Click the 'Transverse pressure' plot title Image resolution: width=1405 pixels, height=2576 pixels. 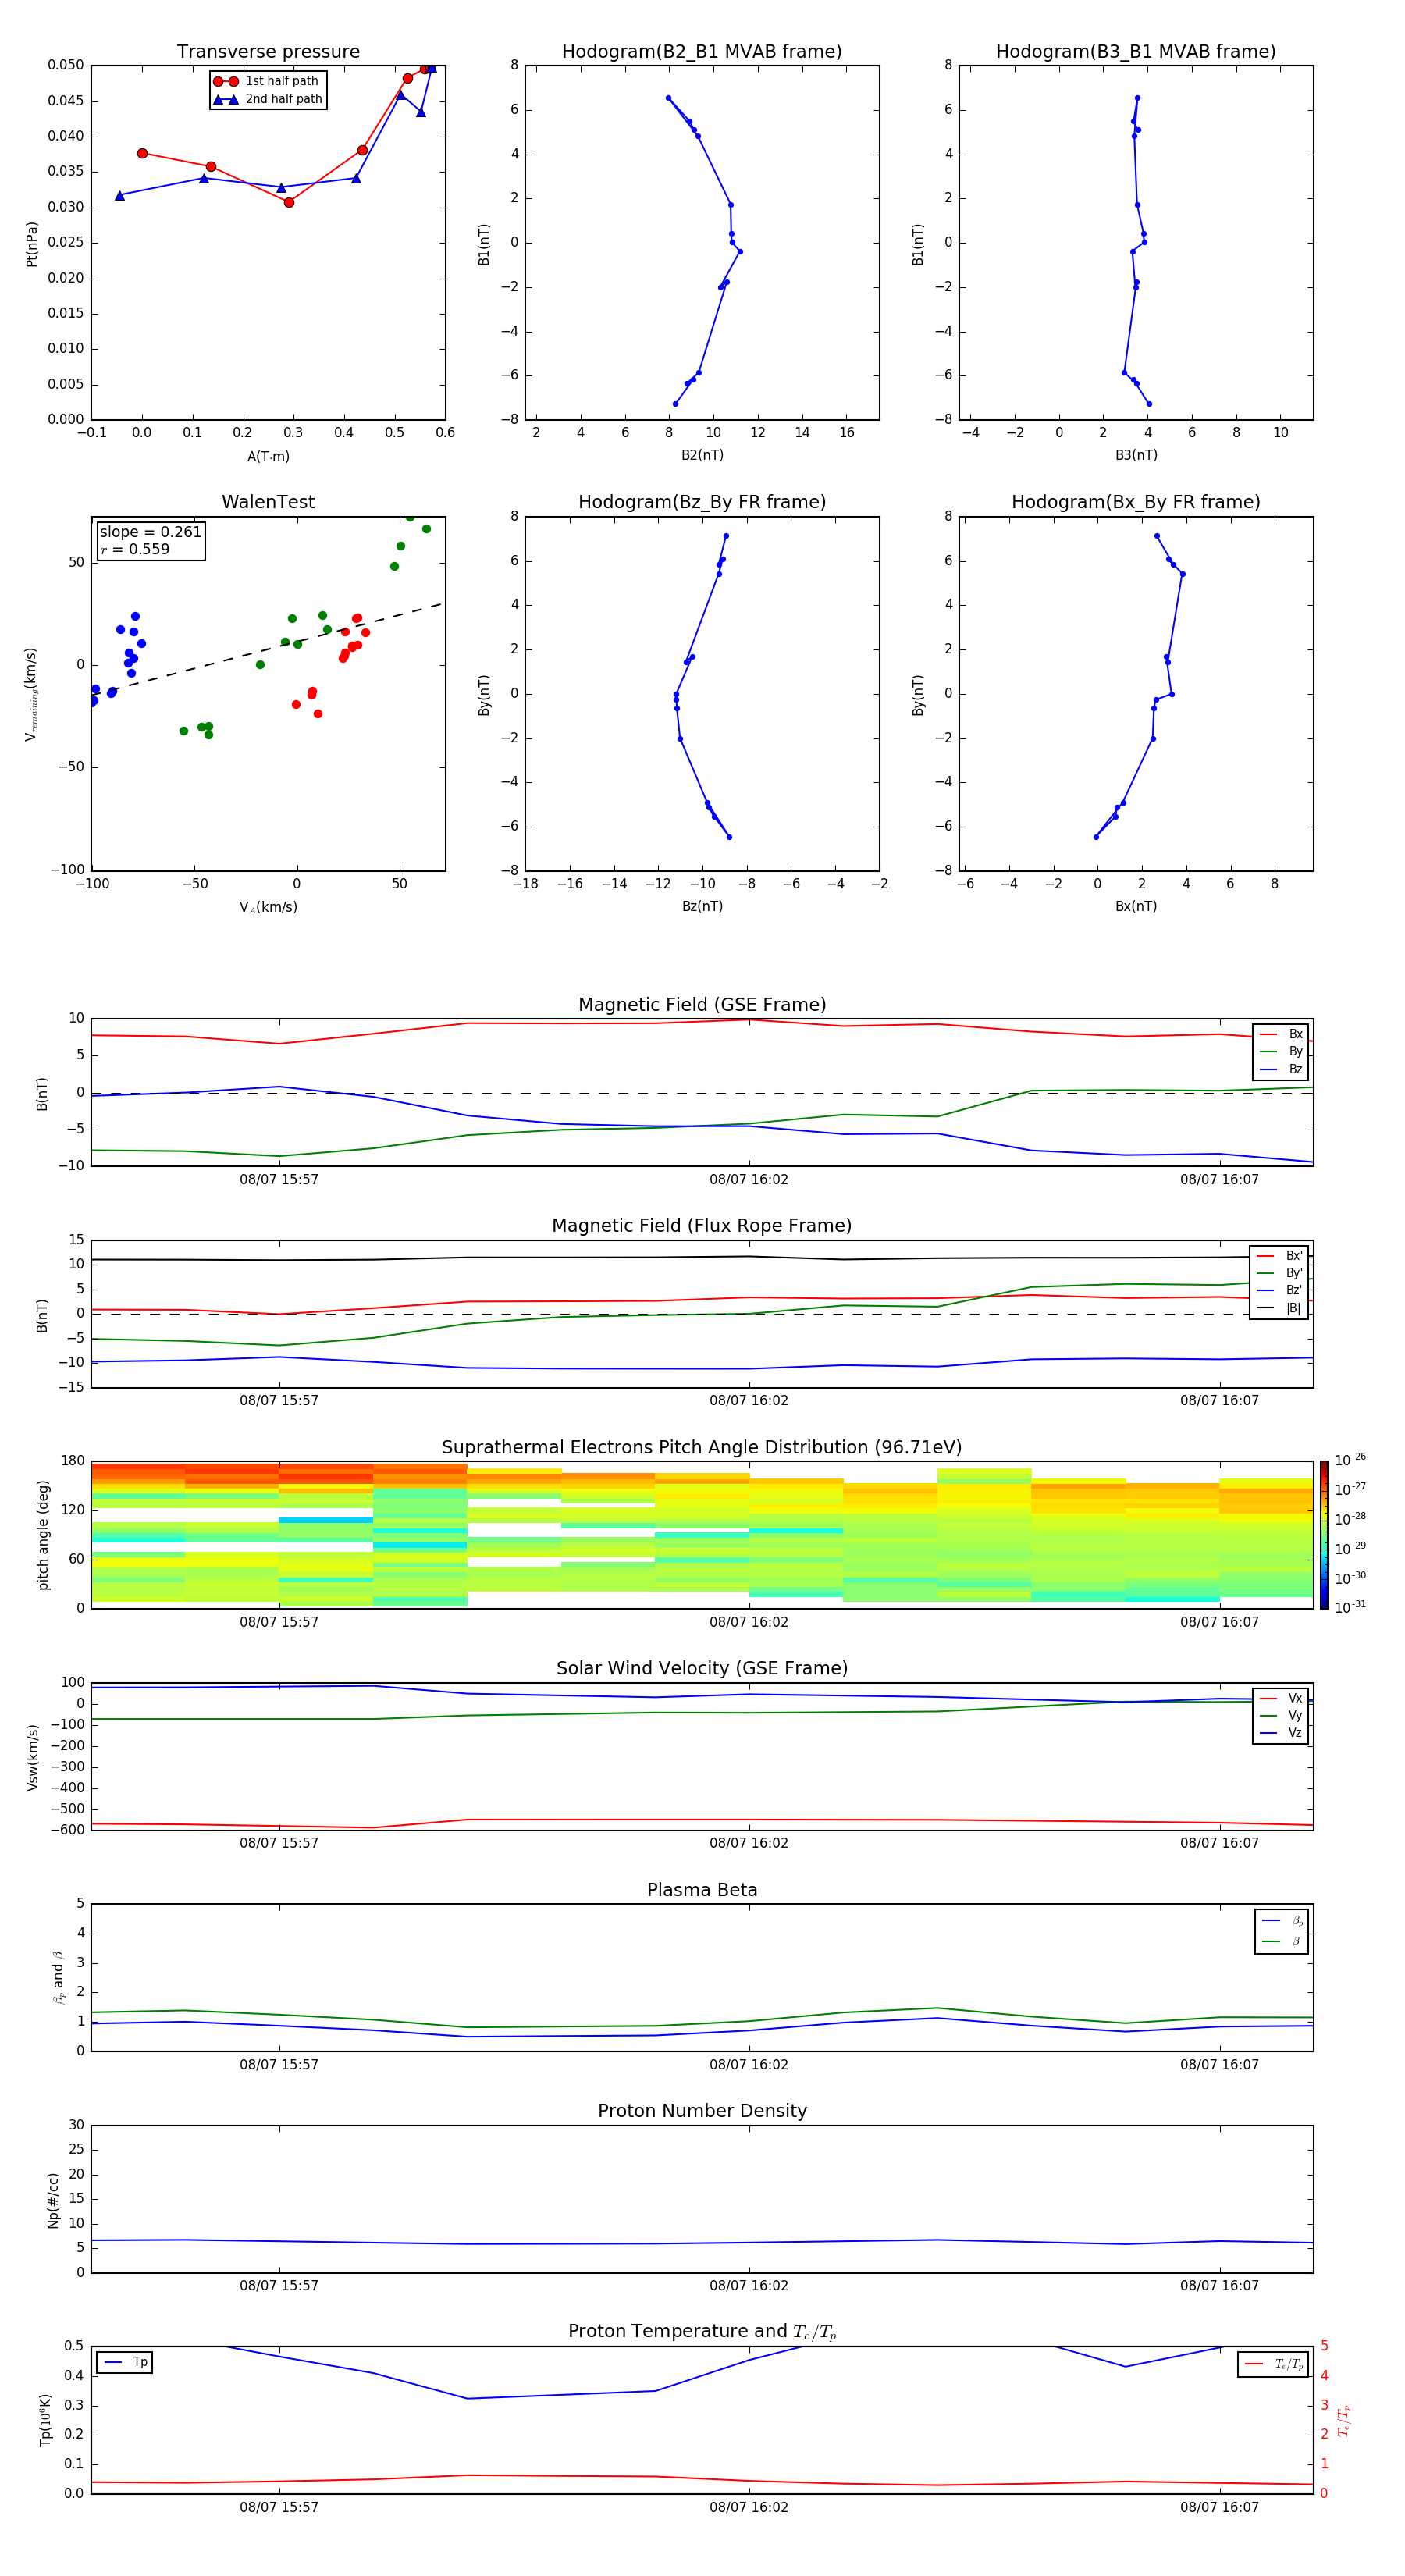(268, 52)
